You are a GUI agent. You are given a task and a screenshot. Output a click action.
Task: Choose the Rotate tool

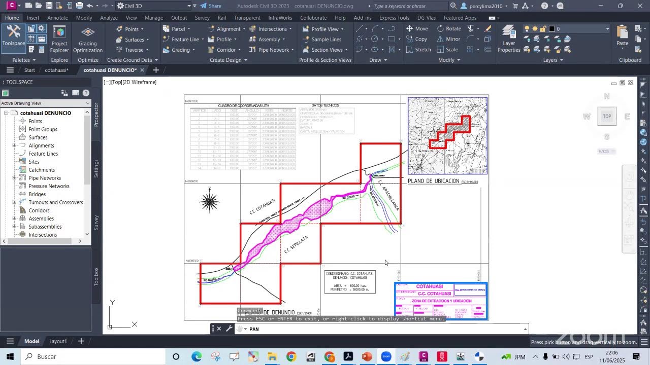tap(449, 29)
